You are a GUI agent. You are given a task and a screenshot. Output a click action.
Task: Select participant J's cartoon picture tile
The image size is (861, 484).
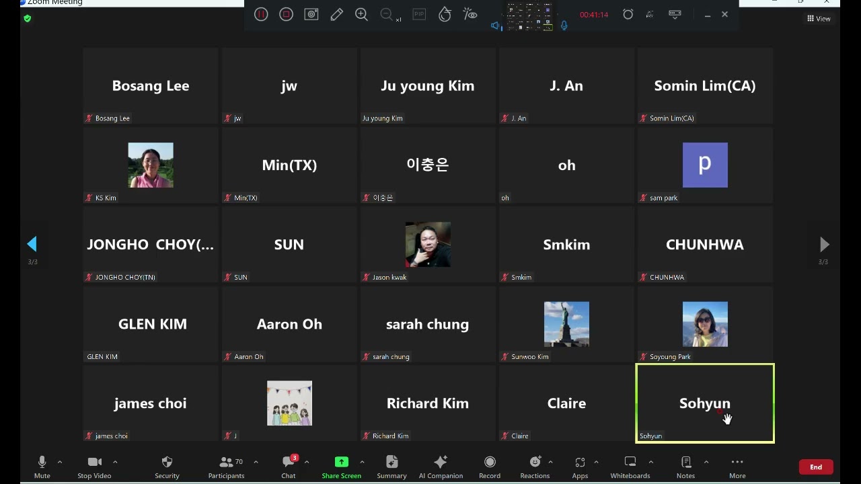click(x=289, y=403)
